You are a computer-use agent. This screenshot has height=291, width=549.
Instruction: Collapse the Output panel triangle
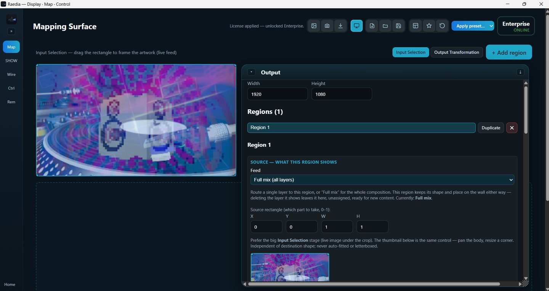(251, 72)
